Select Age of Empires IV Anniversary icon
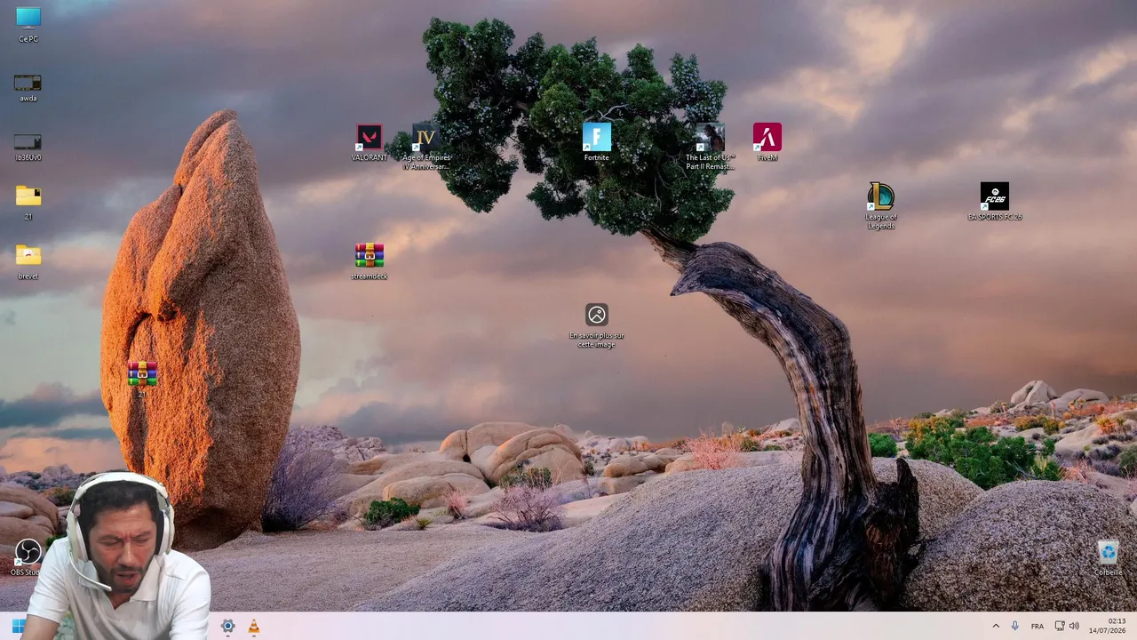Screen dimensions: 1137x640 tap(425, 147)
